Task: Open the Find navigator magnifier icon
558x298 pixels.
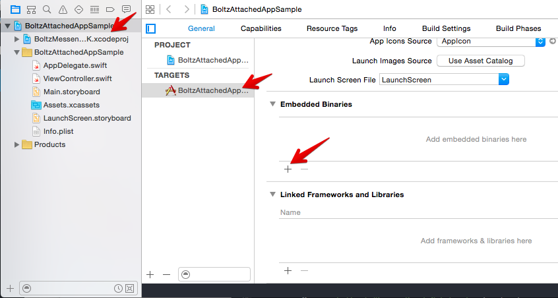Action: coord(47,10)
